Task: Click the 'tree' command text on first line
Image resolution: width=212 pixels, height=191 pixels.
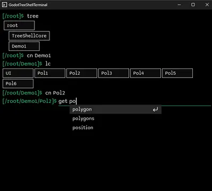Action: [x=32, y=16]
